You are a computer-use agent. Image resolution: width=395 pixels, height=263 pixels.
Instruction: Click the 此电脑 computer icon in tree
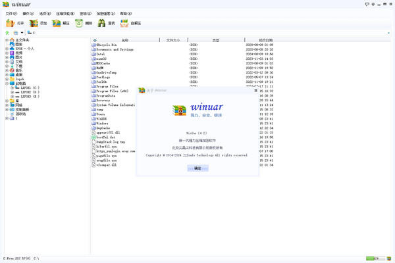(12, 84)
